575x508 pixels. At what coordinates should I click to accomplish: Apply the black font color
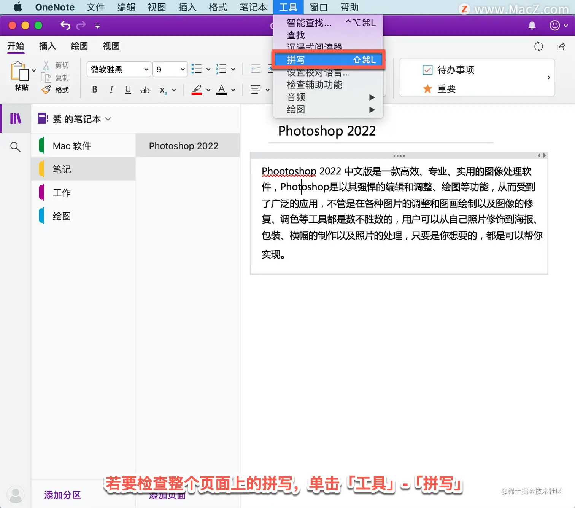[222, 89]
